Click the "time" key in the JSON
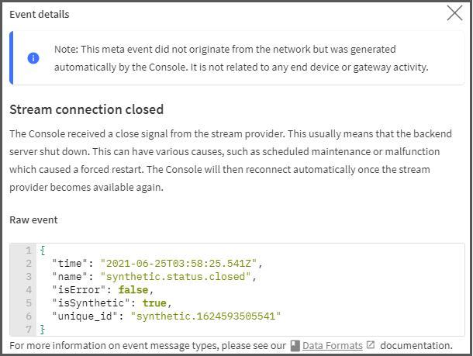Image resolution: width=473 pixels, height=356 pixels. pos(70,264)
